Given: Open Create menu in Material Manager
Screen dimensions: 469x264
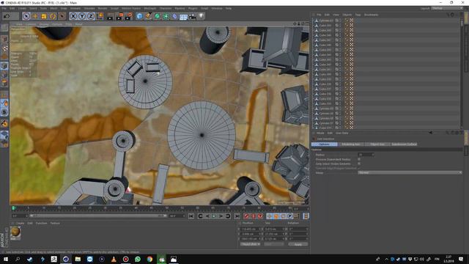Looking at the screenshot, I should (x=20, y=223).
